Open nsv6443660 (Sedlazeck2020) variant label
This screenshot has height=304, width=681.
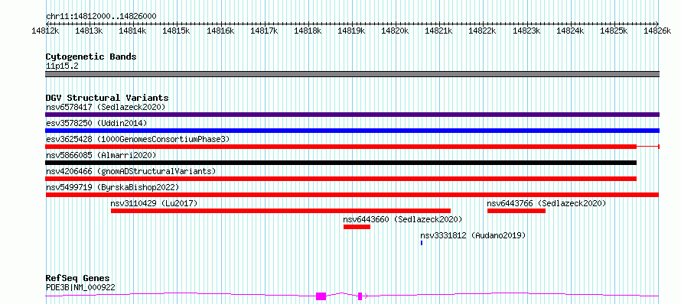402,219
